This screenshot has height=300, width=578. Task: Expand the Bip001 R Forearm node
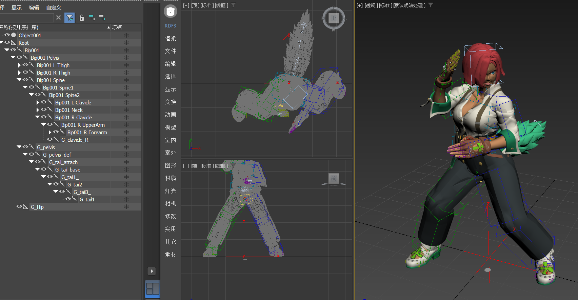click(50, 132)
